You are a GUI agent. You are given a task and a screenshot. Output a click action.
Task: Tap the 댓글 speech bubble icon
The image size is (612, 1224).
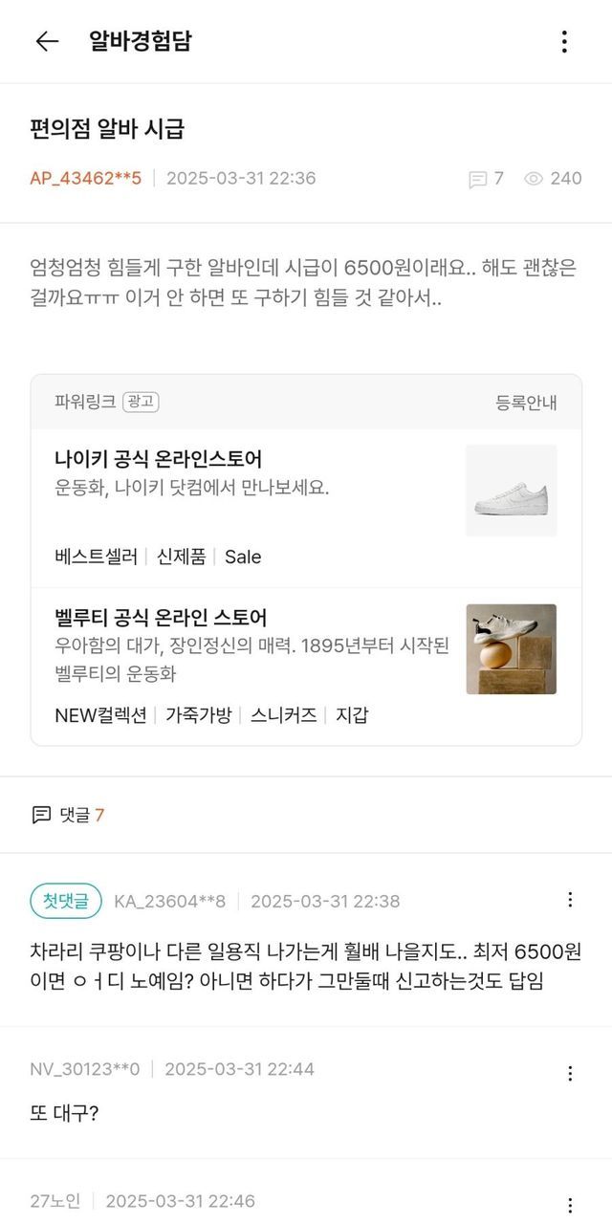(x=41, y=815)
